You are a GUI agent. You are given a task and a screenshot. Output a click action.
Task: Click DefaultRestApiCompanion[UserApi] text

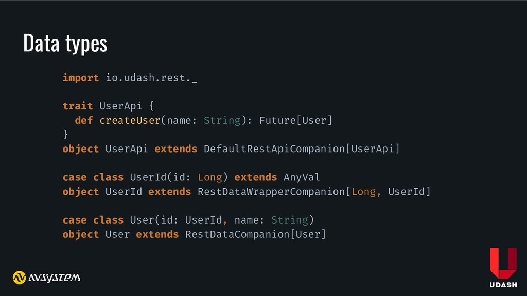point(302,149)
